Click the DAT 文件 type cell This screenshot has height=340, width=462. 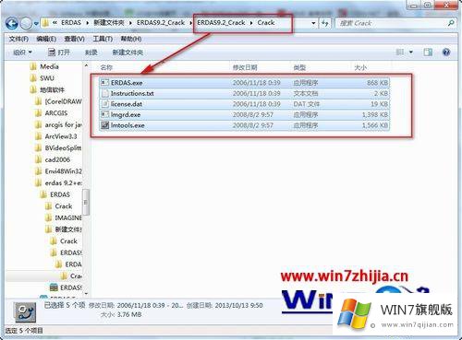[307, 104]
